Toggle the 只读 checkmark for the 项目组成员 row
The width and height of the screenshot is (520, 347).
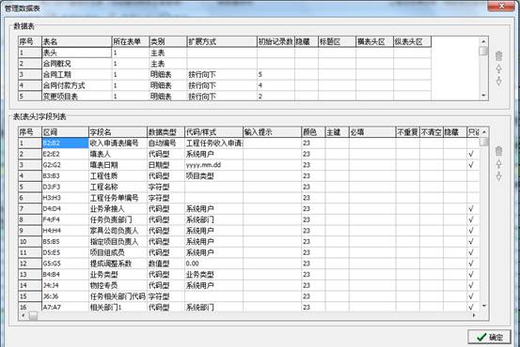pos(471,252)
